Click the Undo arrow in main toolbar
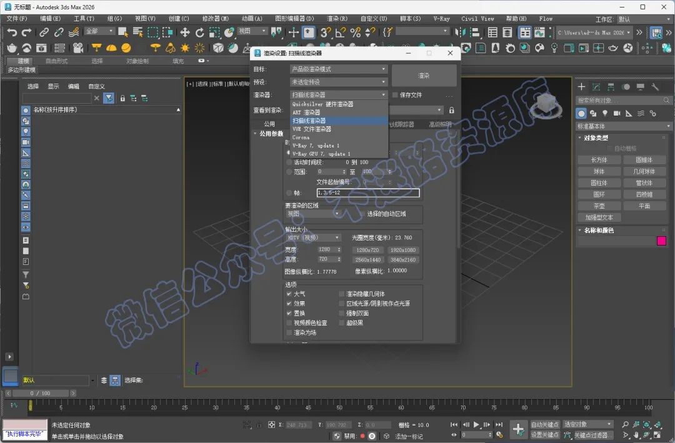The width and height of the screenshot is (675, 443). point(12,32)
